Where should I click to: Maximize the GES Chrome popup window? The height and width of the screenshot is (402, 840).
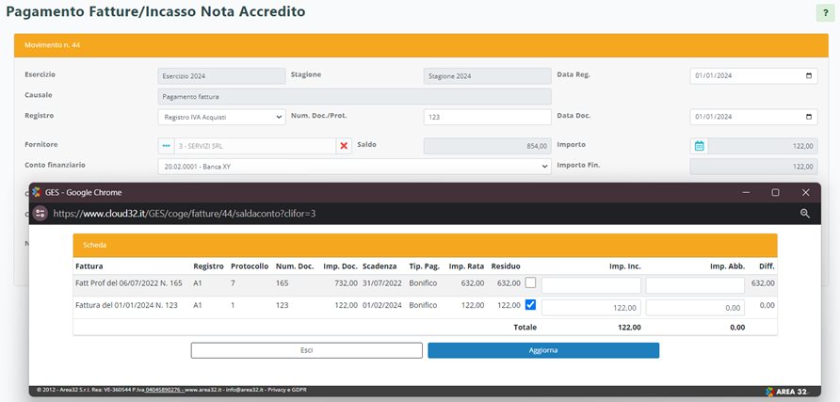tap(775, 192)
